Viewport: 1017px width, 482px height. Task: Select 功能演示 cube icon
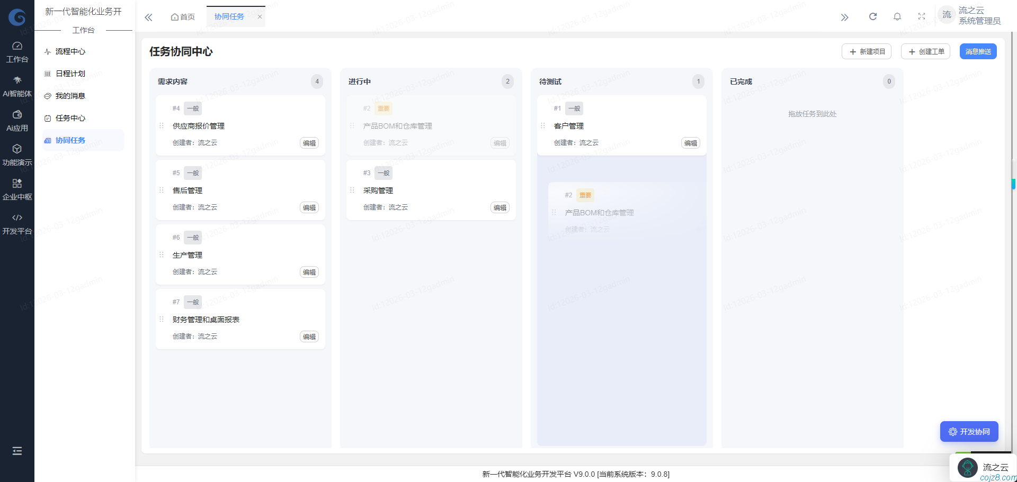(x=17, y=154)
